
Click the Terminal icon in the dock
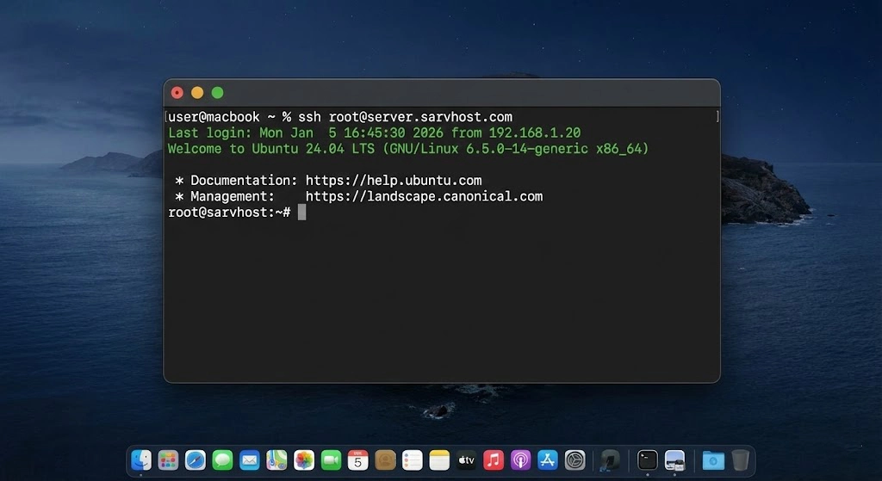pyautogui.click(x=648, y=460)
